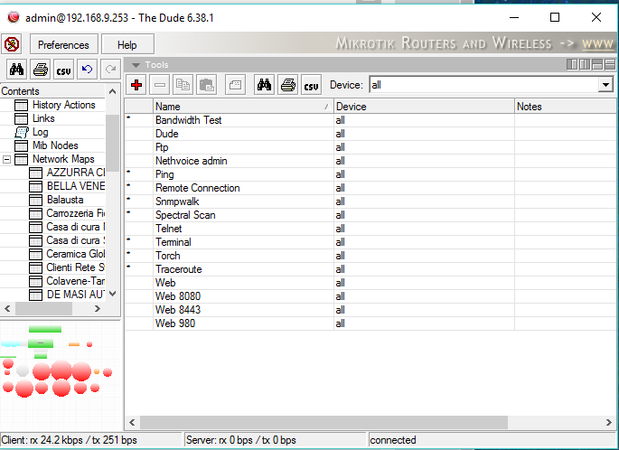Open the Ceramica Glol network map

76,254
